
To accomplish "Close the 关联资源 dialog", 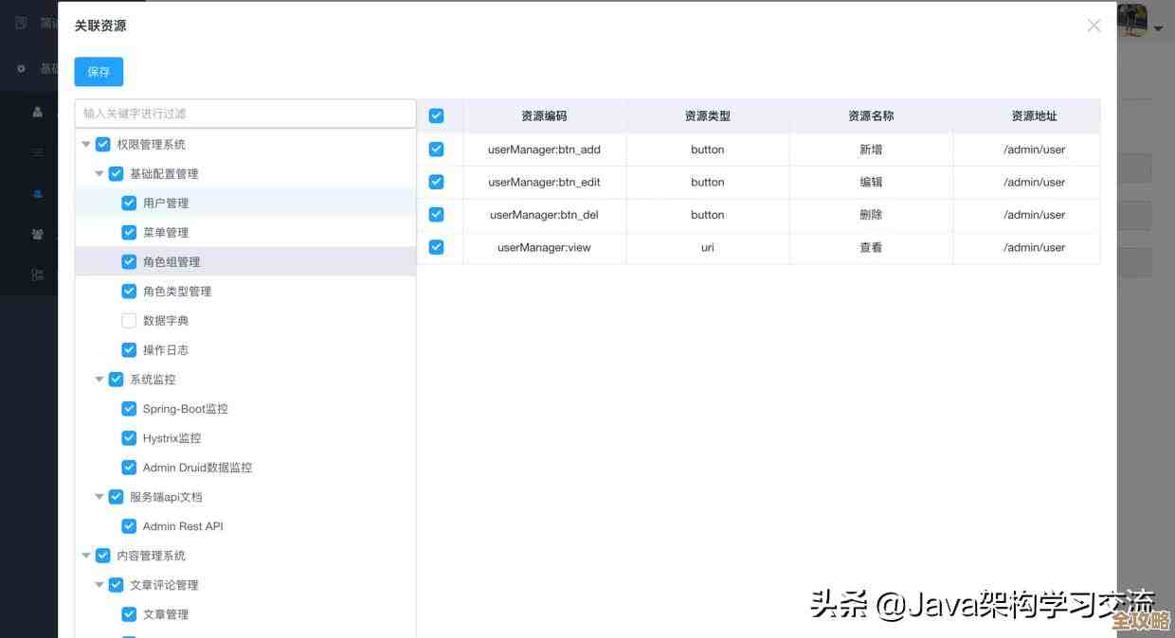I will [x=1094, y=26].
